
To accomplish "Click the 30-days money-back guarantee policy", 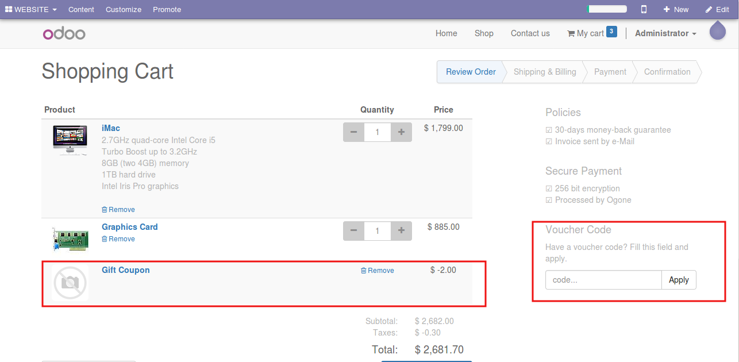I will (608, 130).
